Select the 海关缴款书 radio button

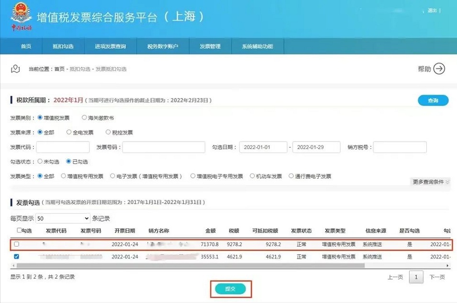point(84,118)
